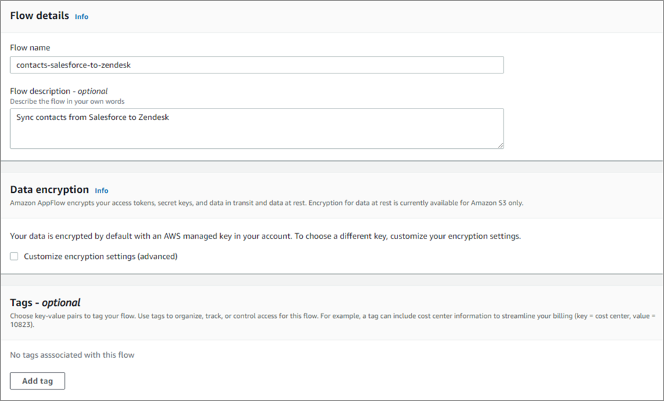Click the Flow name field label
Viewport: 664px width, 401px height.
point(30,48)
